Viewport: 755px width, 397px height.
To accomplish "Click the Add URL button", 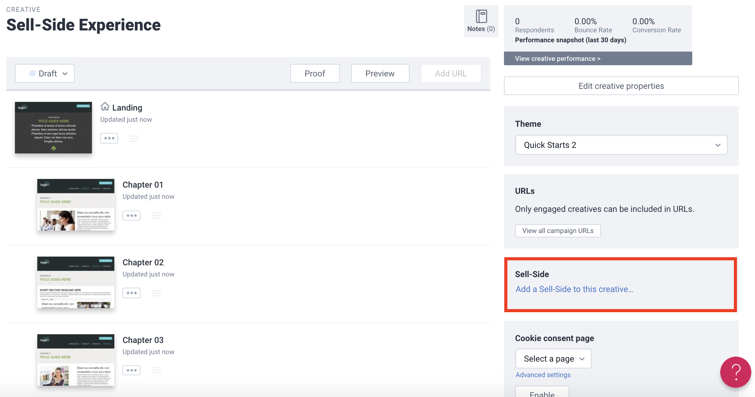I will (451, 73).
